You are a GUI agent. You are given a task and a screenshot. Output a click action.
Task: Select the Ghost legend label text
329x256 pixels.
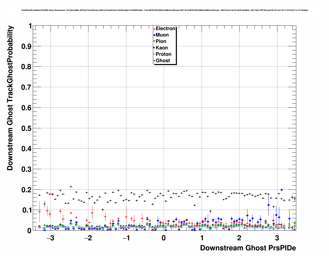(x=163, y=61)
